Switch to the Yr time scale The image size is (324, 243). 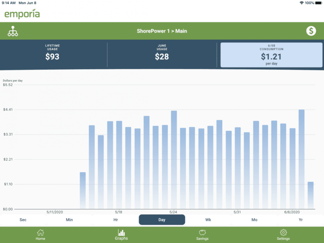tap(301, 220)
